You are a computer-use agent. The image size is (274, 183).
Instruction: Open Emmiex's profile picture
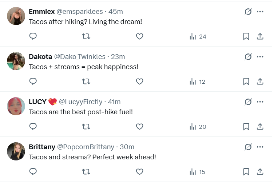pyautogui.click(x=16, y=16)
